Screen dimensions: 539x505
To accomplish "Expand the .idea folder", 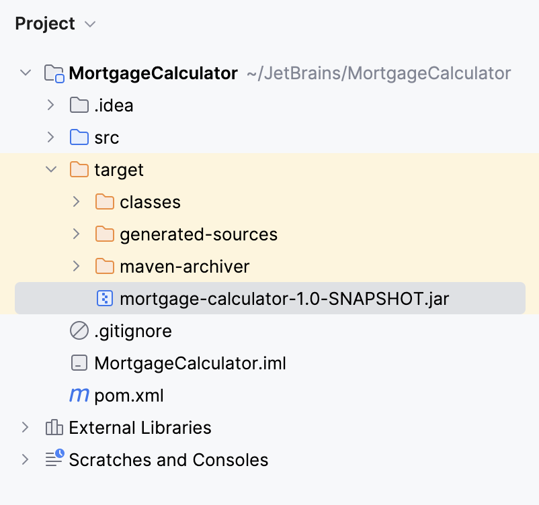I will point(51,105).
